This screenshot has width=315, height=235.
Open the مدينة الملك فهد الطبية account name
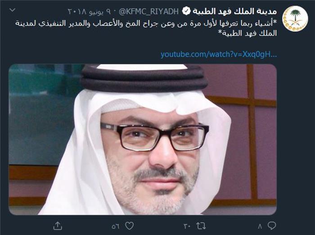click(234, 11)
